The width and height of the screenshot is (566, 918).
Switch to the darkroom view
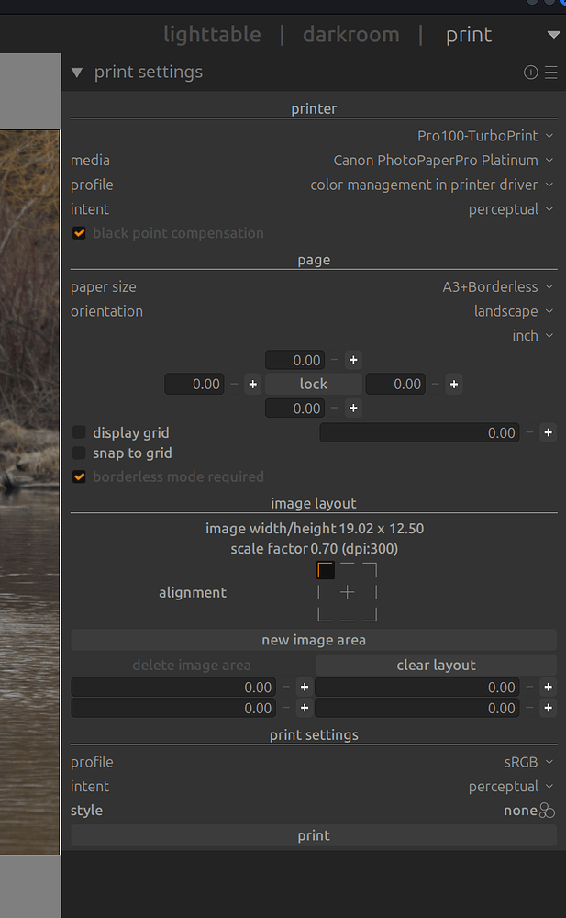350,34
